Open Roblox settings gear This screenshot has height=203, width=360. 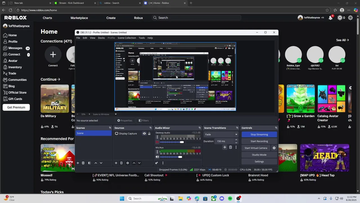350,18
